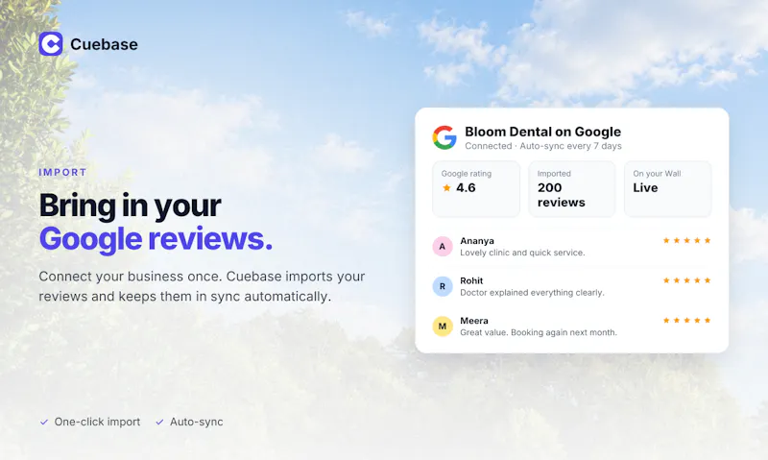The image size is (768, 460).
Task: Click Ananya's pink avatar
Action: (x=443, y=247)
